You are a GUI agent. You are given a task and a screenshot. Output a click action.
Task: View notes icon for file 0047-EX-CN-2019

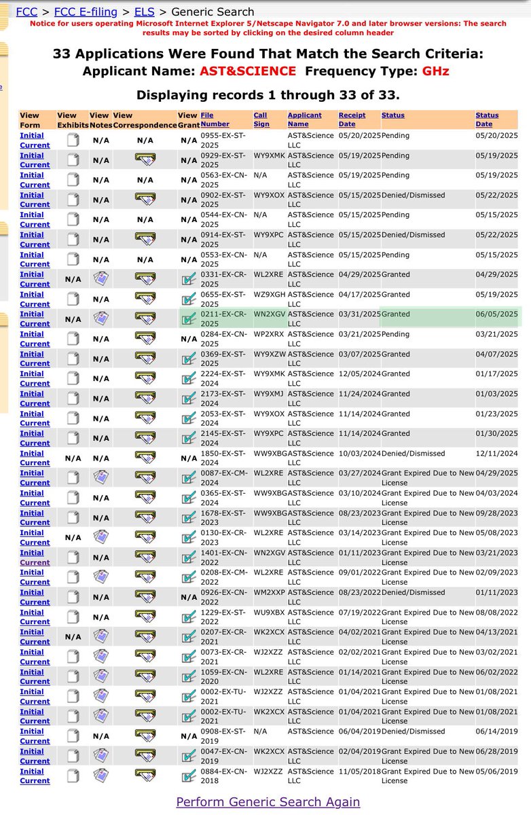coord(100,756)
